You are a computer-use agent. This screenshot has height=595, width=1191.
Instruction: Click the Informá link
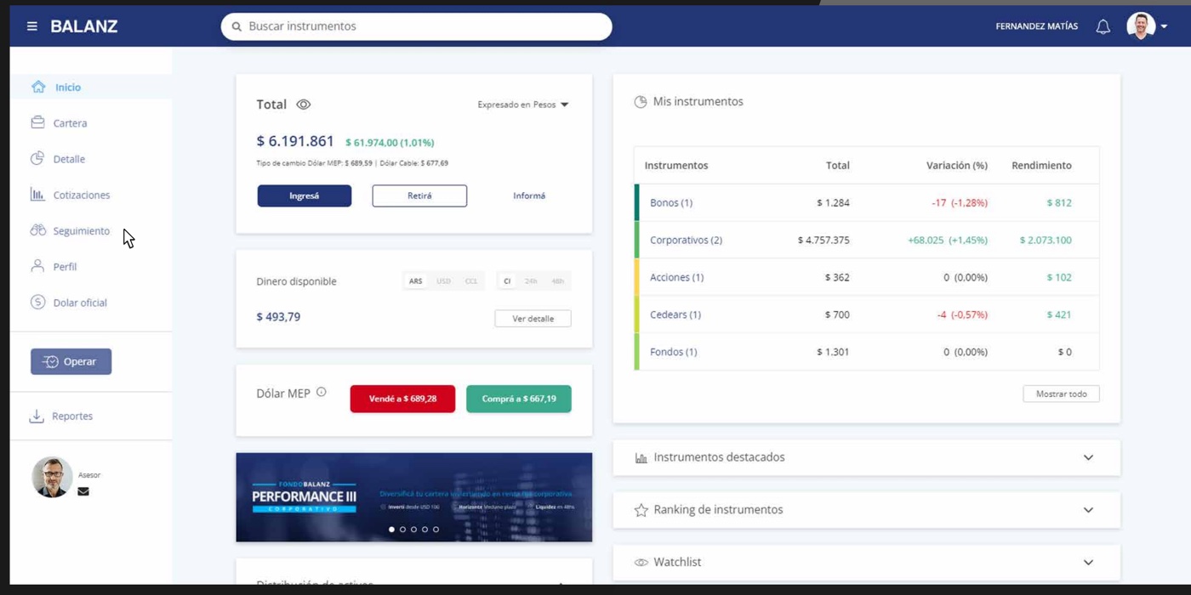529,195
